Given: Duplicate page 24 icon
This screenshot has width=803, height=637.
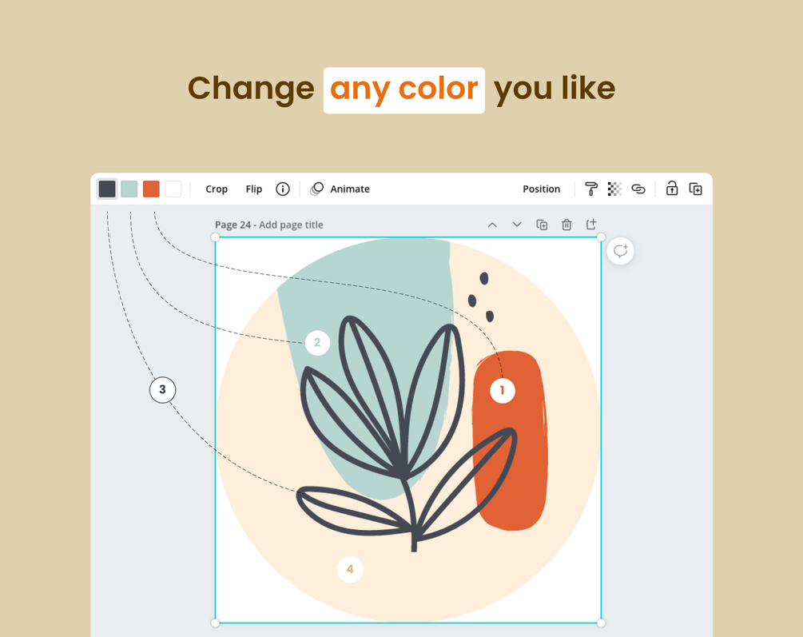Looking at the screenshot, I should (542, 225).
